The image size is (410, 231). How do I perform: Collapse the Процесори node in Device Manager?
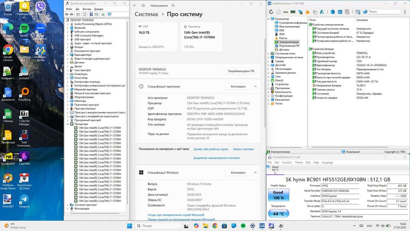click(x=68, y=124)
